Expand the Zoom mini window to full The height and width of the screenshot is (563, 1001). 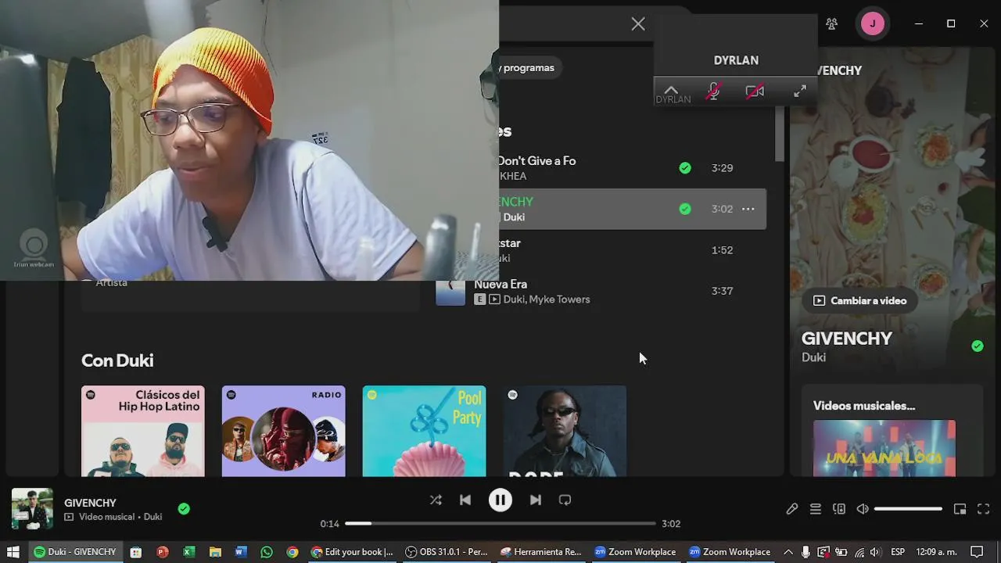(x=800, y=91)
